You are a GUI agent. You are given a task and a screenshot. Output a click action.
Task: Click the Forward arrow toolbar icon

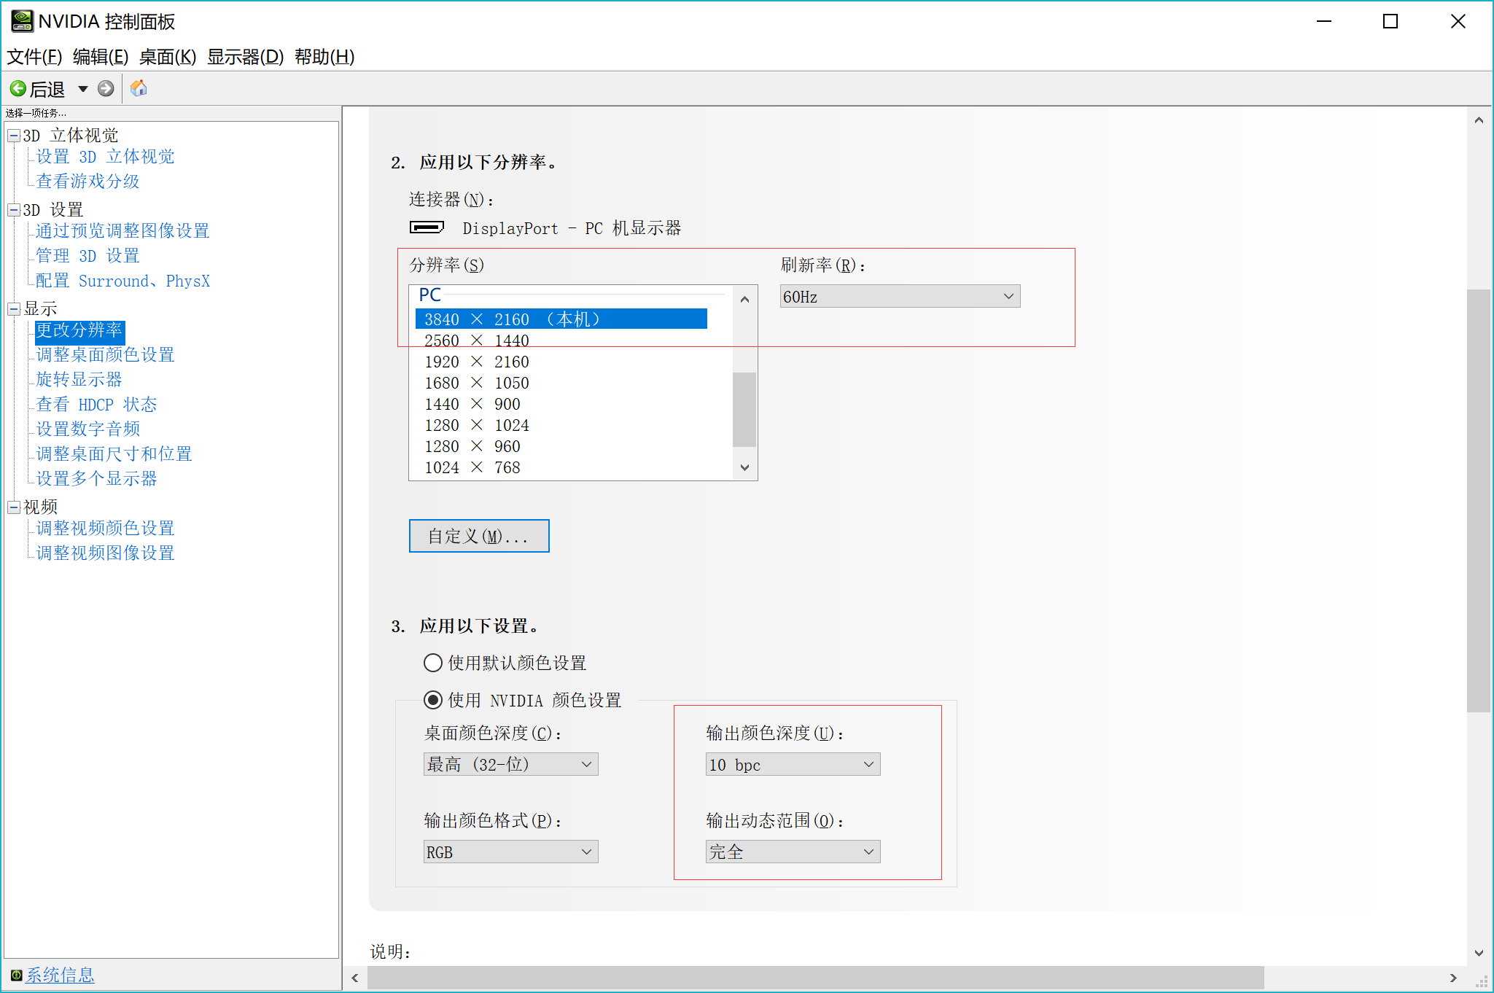pos(106,89)
